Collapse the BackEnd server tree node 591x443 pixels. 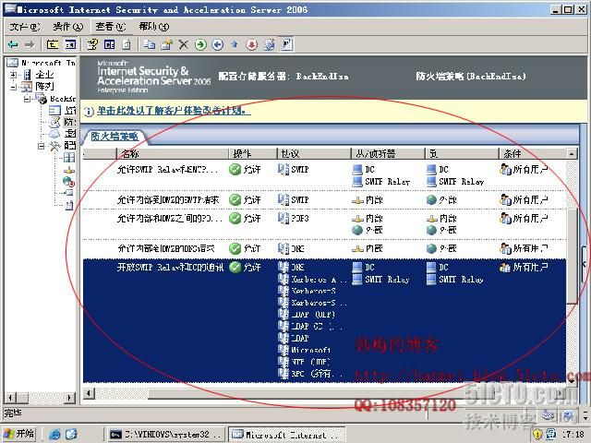click(x=27, y=99)
